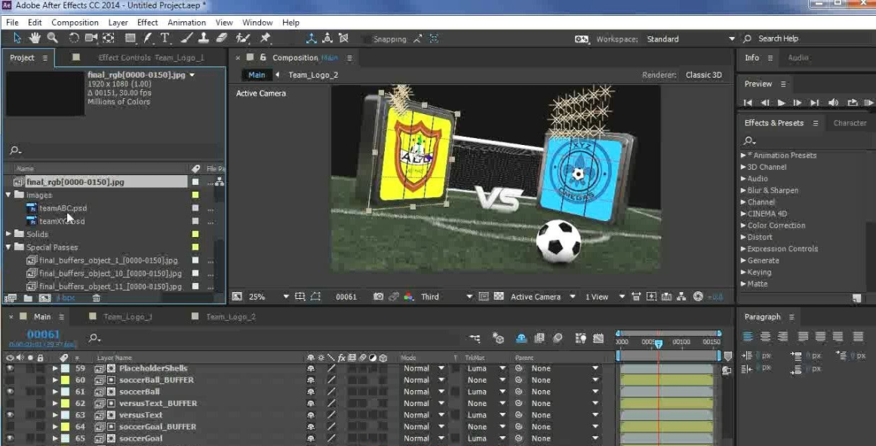The image size is (876, 446).
Task: Select the Hand tool
Action: coord(35,38)
